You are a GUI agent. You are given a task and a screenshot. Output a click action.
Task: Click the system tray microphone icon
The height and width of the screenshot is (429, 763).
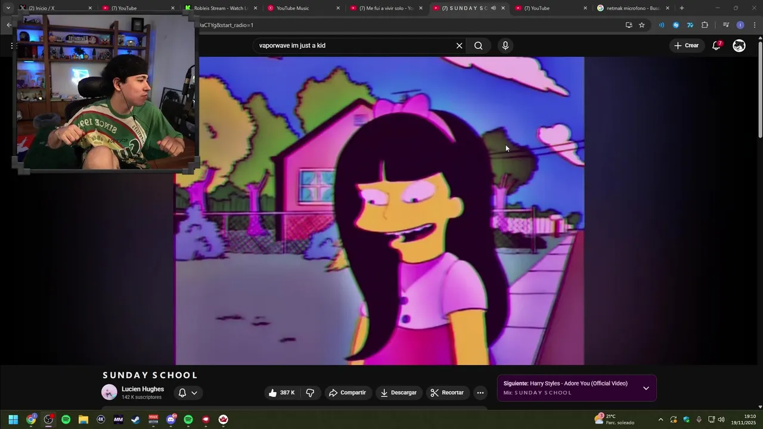(699, 419)
